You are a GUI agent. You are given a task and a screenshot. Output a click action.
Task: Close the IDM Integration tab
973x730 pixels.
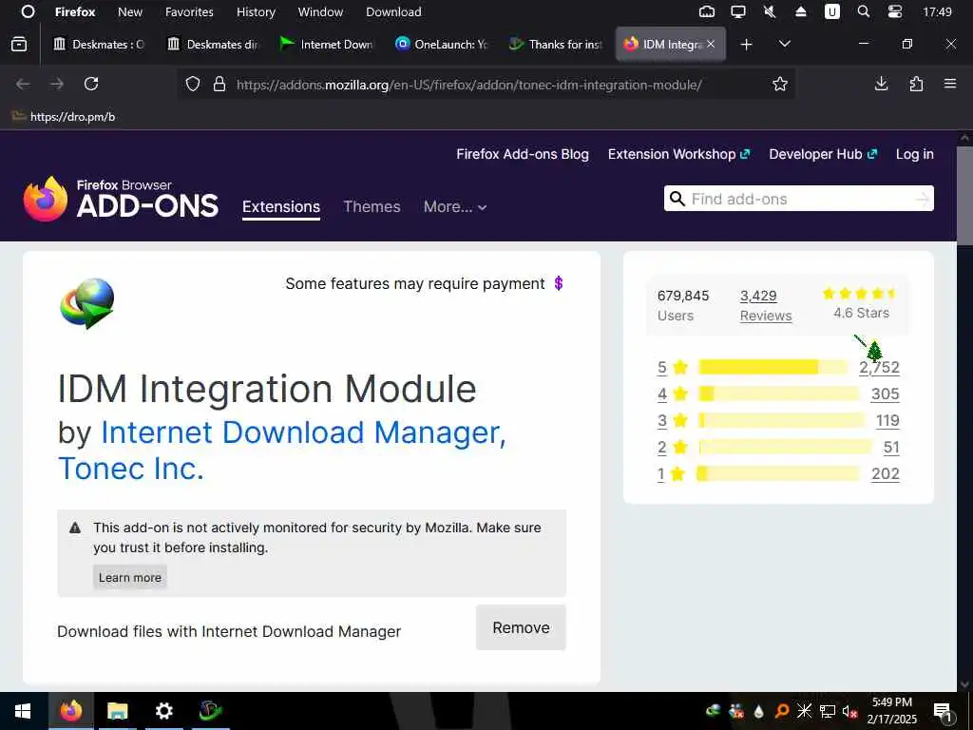click(711, 44)
